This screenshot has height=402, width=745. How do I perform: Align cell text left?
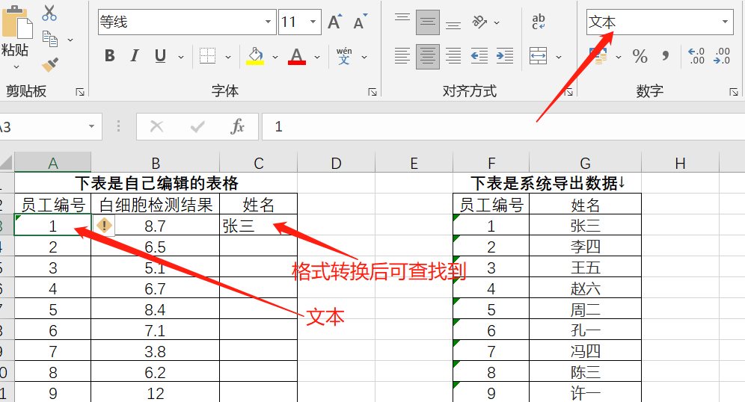coord(402,56)
